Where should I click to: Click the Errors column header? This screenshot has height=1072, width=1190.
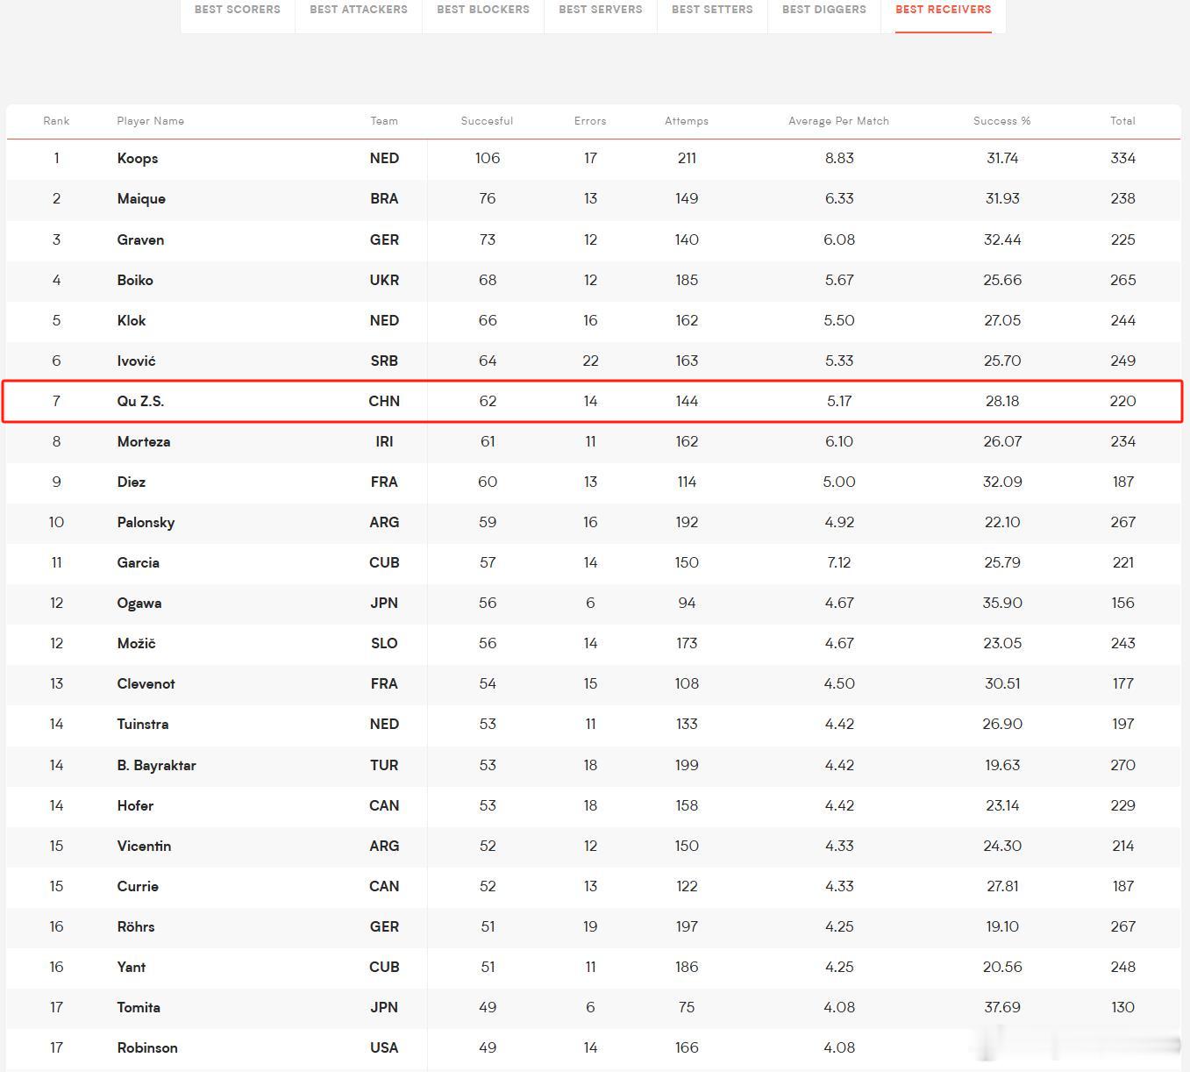coord(590,121)
